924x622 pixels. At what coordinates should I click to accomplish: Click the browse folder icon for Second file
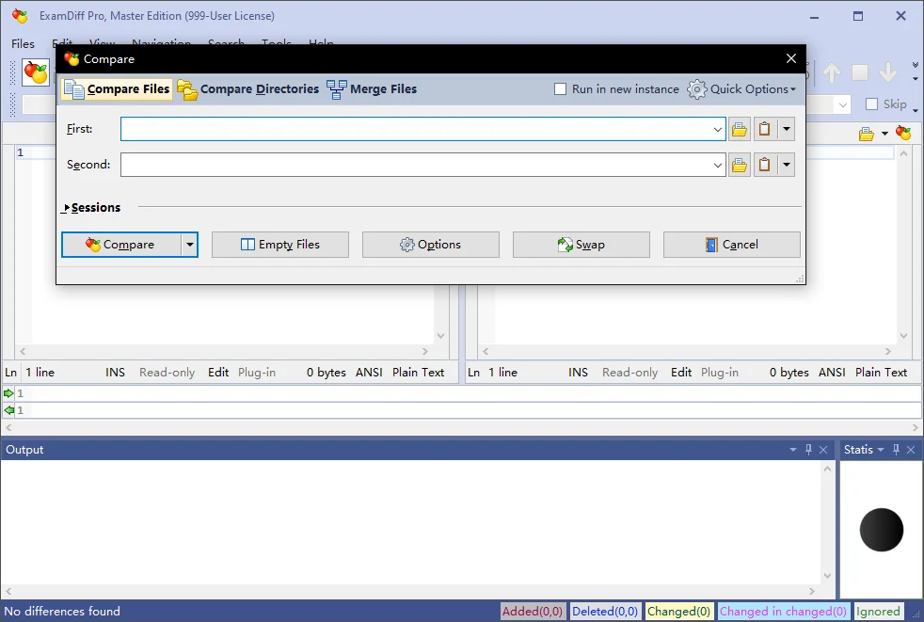pos(739,165)
